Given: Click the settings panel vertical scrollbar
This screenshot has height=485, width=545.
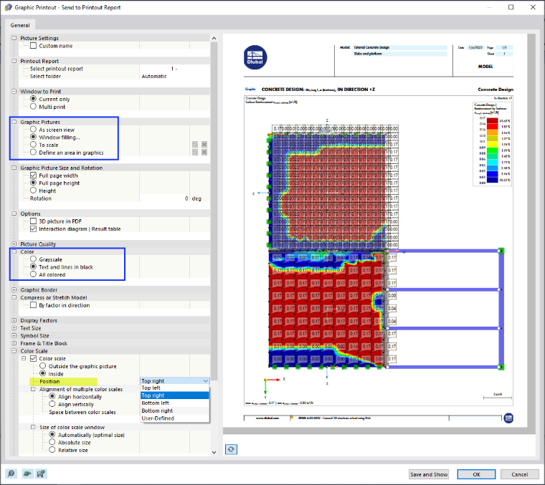Looking at the screenshot, I should pos(214,208).
